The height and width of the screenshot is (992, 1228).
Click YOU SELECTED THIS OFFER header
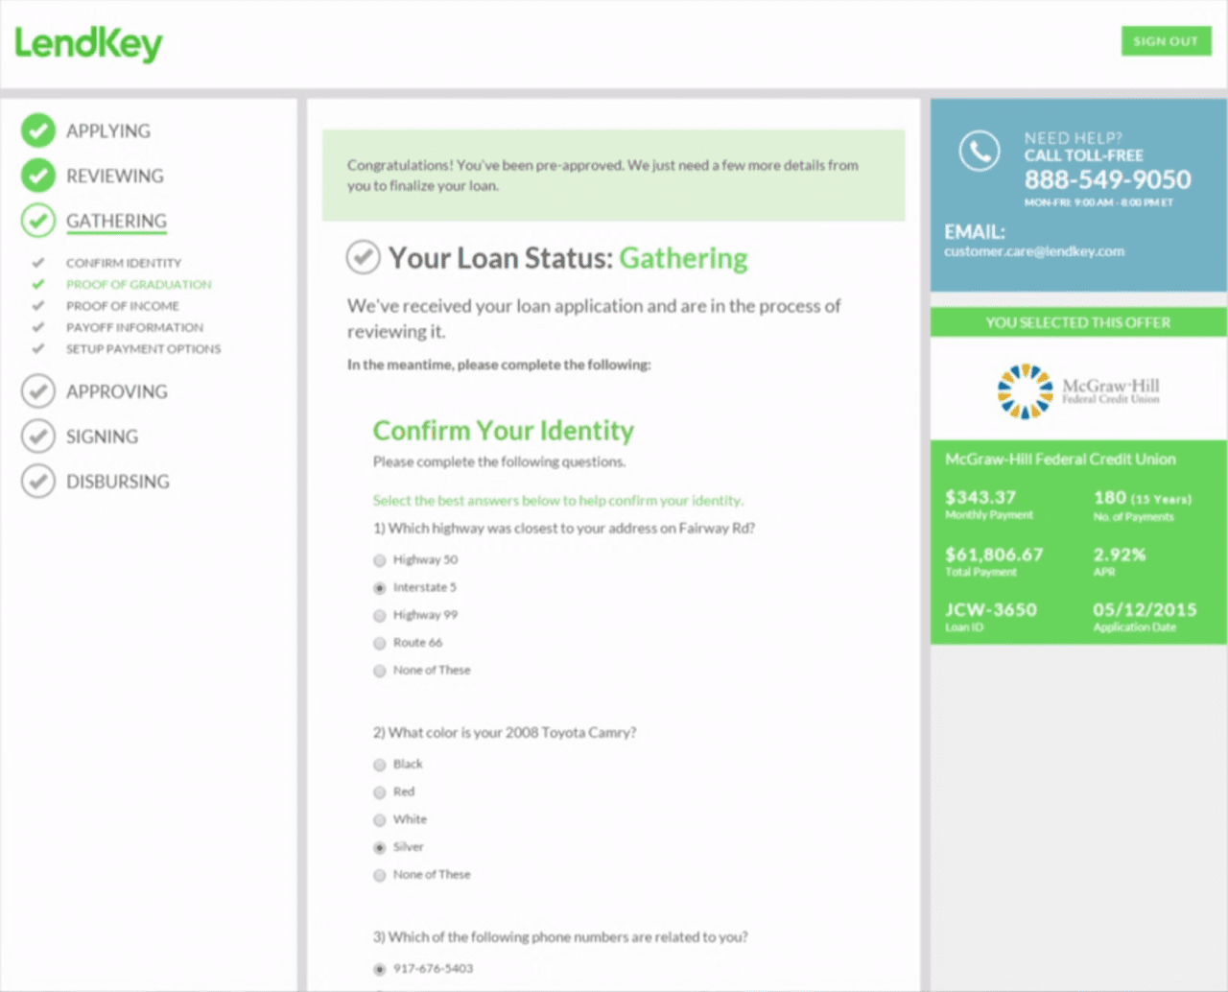coord(1078,322)
